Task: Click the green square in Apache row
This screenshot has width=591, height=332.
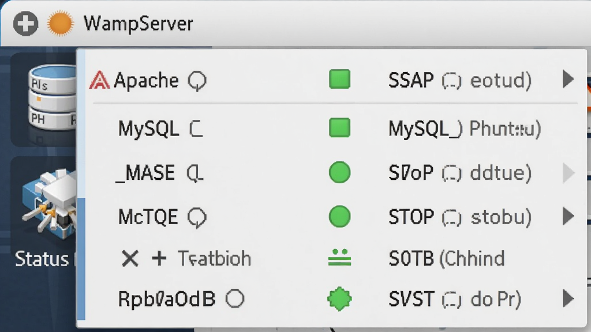Action: 339,80
